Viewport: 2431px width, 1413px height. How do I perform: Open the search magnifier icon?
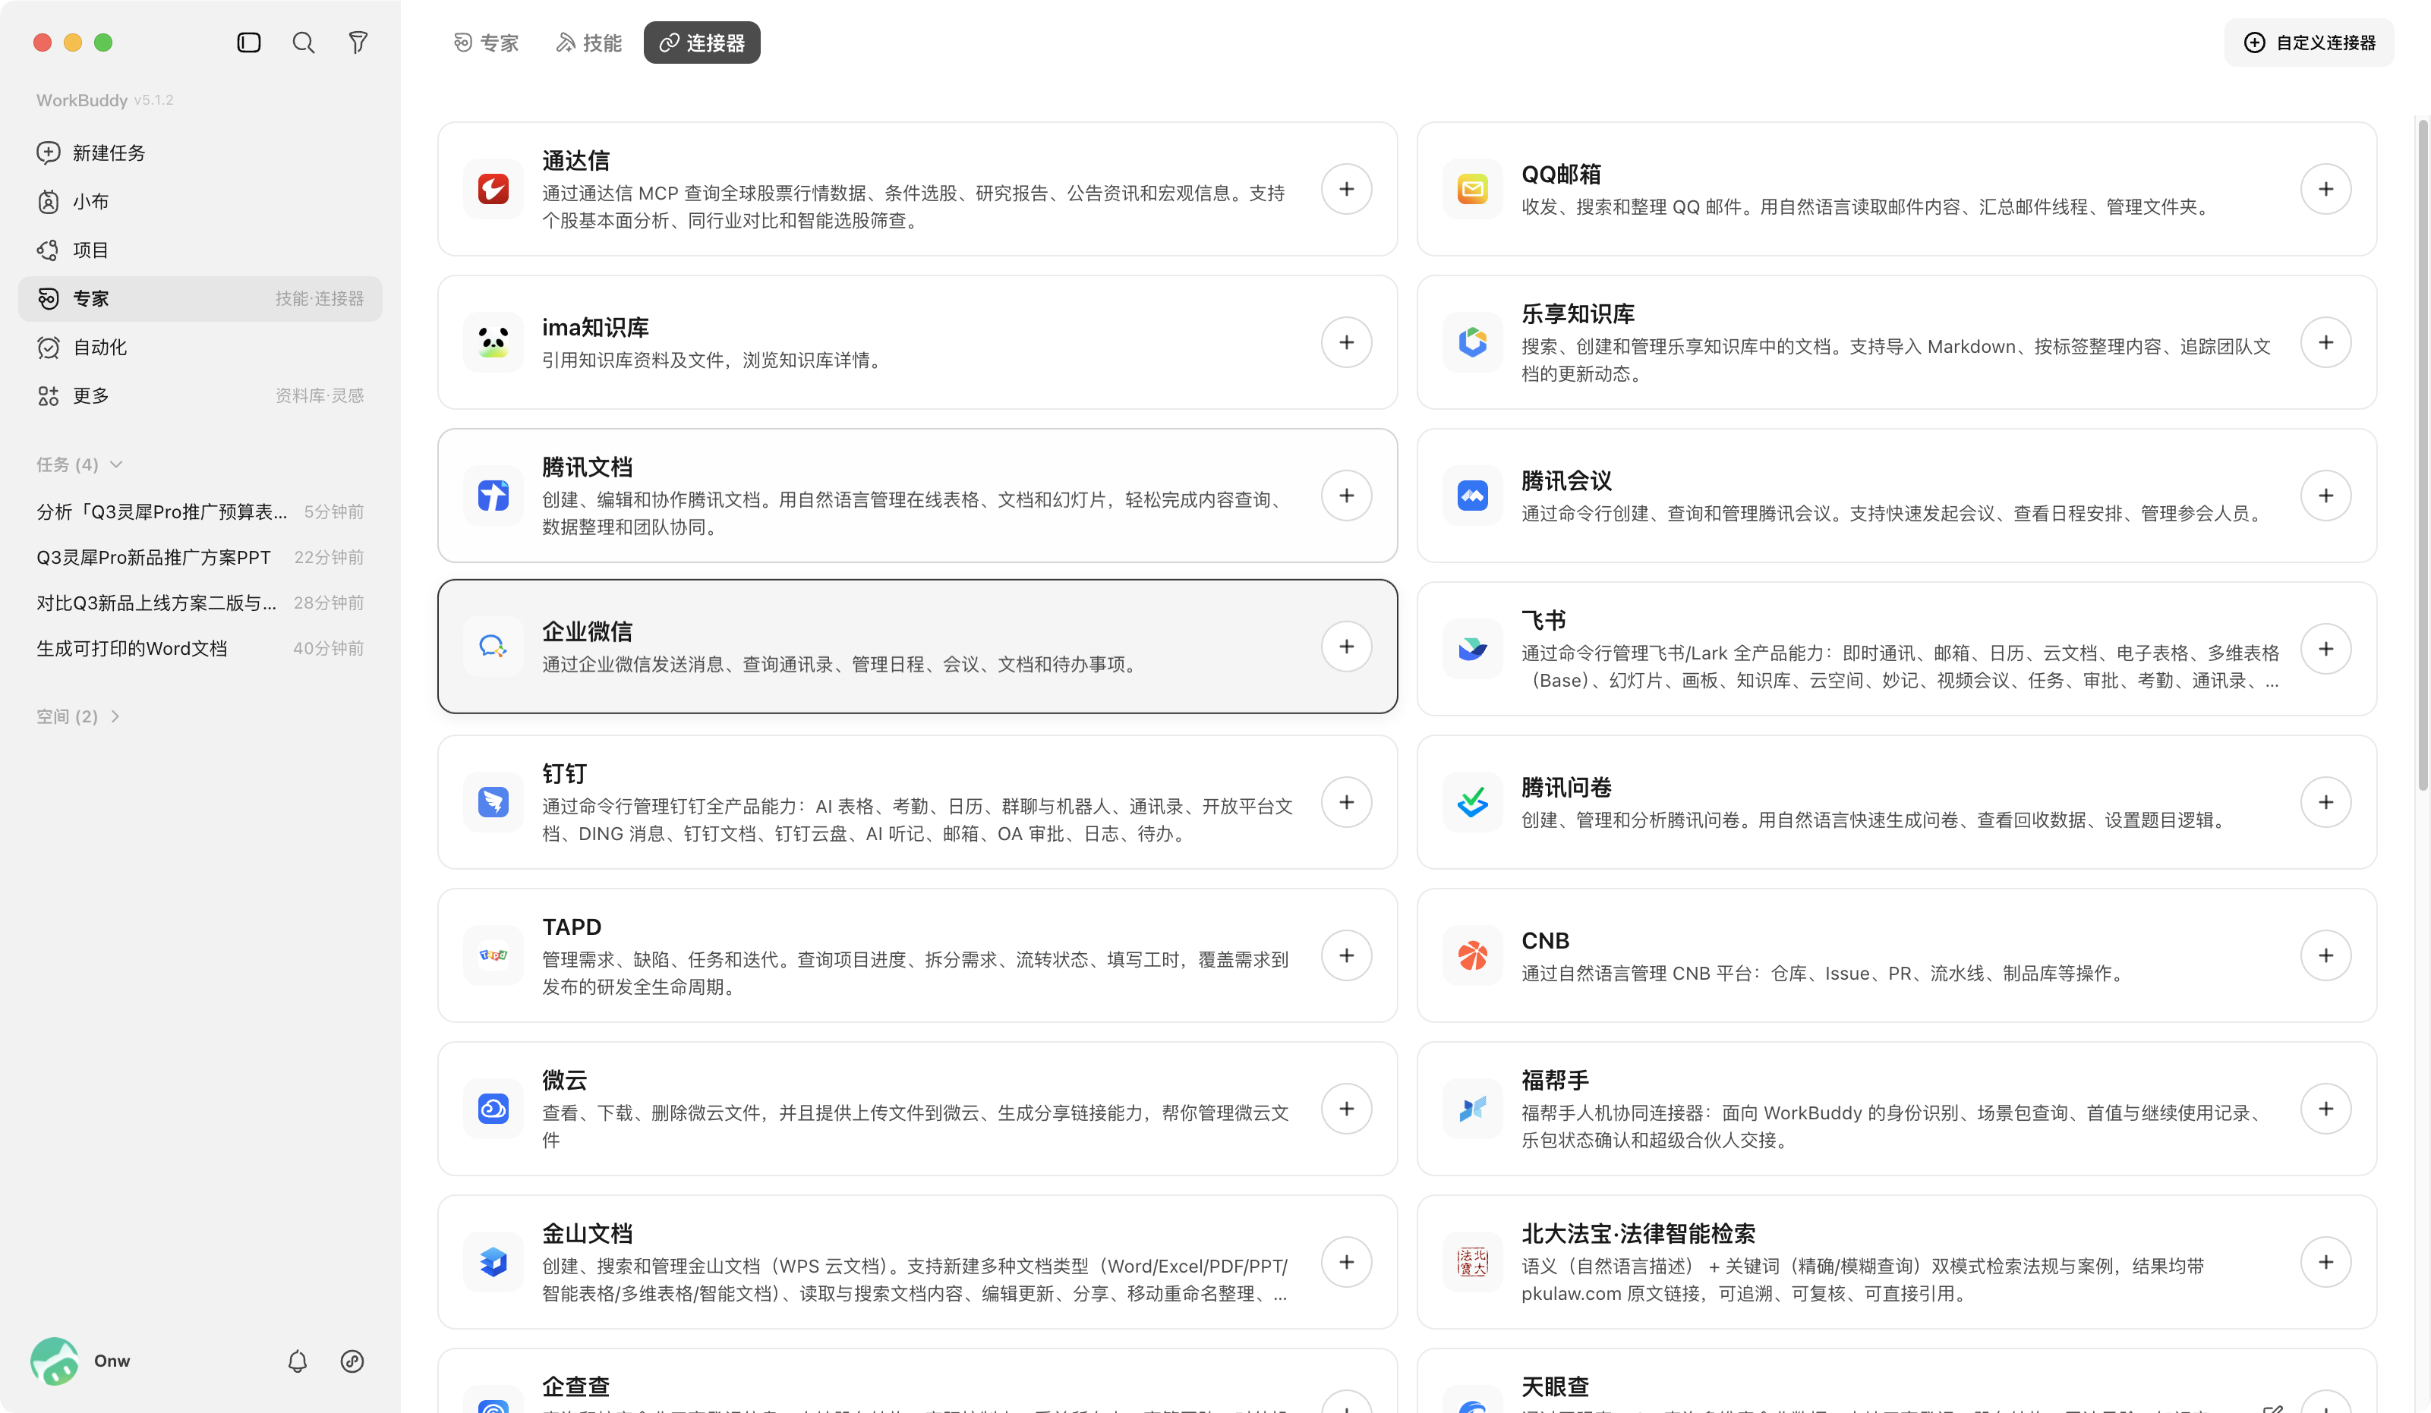(304, 42)
